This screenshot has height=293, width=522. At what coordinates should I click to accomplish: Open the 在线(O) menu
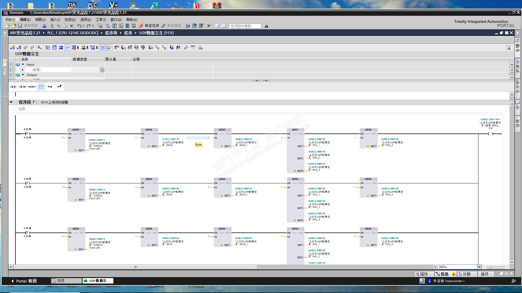click(70, 20)
